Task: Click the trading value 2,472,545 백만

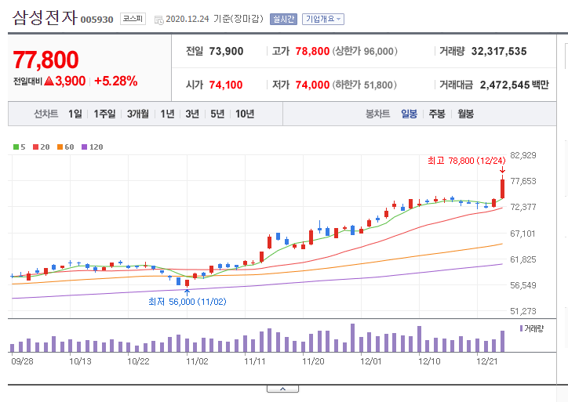Action: click(x=515, y=85)
